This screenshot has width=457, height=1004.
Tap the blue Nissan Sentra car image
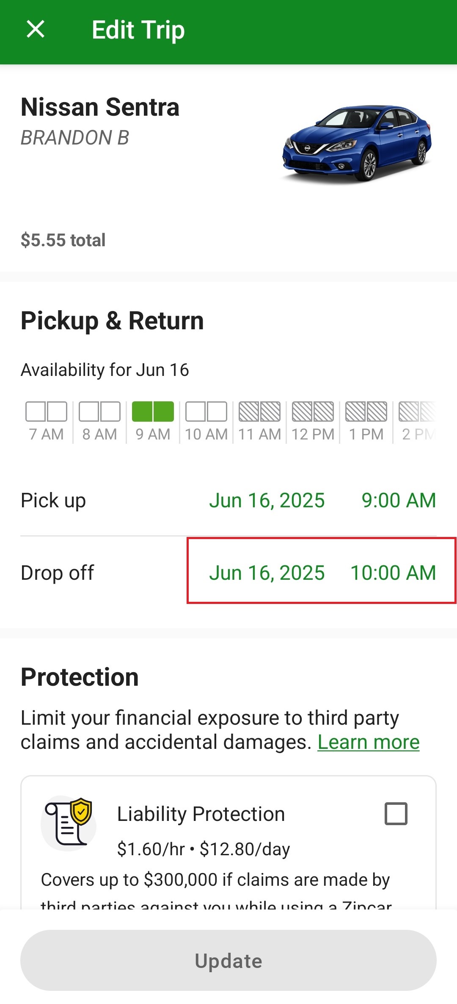pos(357,144)
